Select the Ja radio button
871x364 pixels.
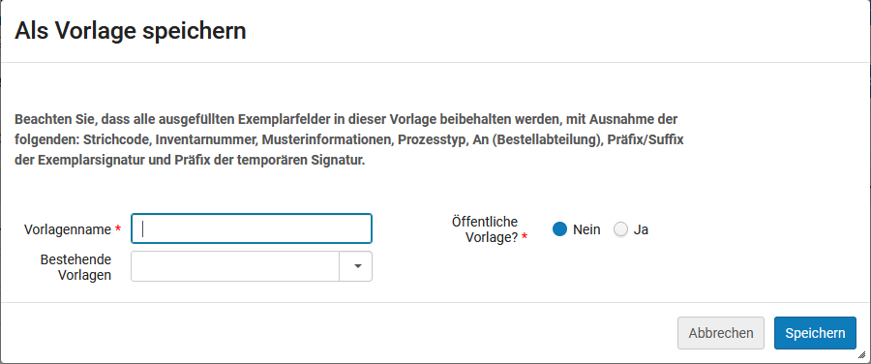[x=620, y=229]
